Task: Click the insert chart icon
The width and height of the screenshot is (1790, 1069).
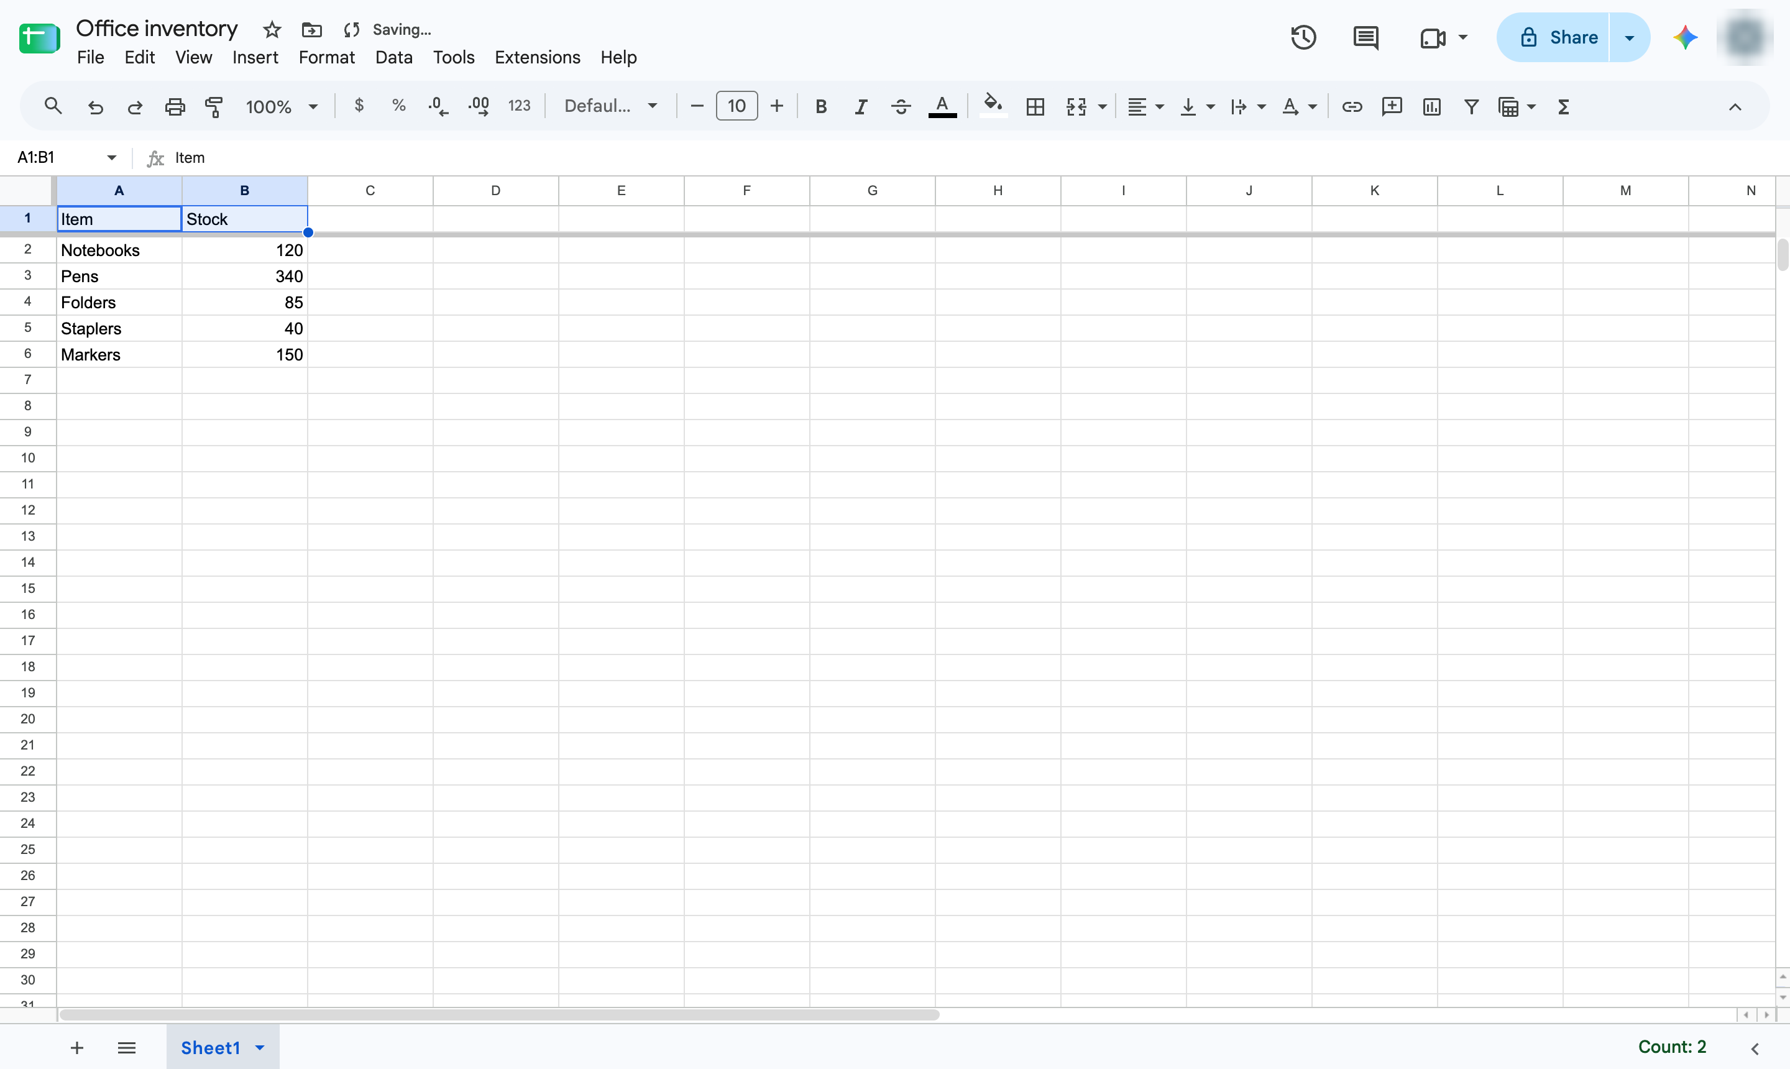Action: pos(1431,107)
